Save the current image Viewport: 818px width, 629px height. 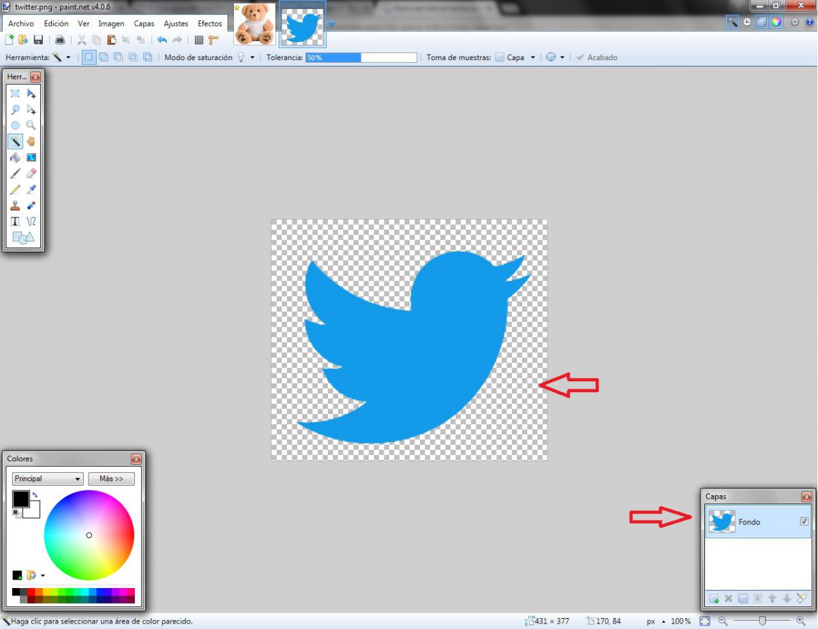pyautogui.click(x=38, y=40)
